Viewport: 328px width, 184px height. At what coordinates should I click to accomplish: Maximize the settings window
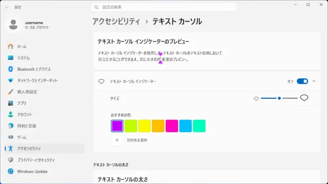pyautogui.click(x=308, y=4)
